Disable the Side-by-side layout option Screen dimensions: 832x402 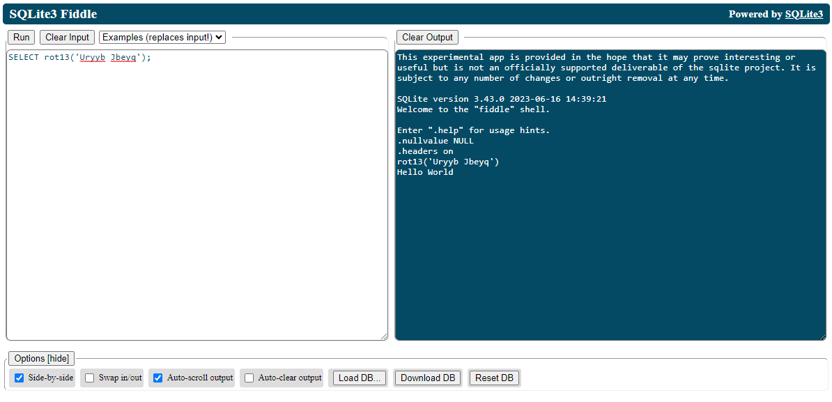pos(19,378)
